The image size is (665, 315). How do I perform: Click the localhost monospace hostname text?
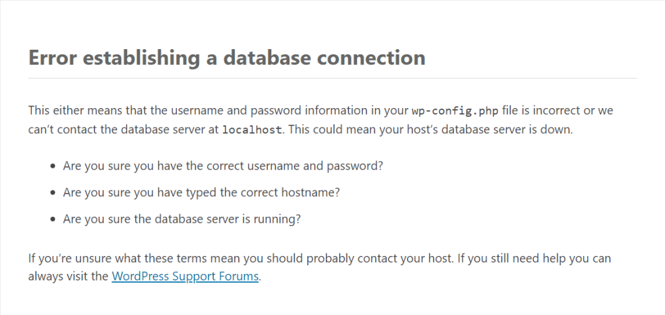[252, 130]
